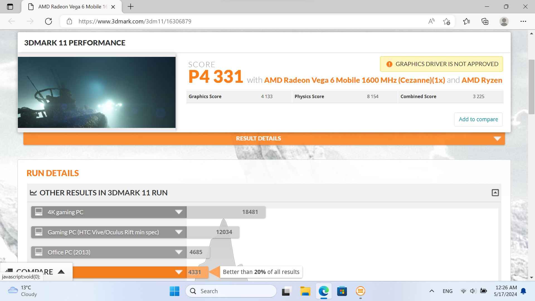The height and width of the screenshot is (301, 535).
Task: Click the warning icon next to graphics driver message
Action: click(x=389, y=64)
